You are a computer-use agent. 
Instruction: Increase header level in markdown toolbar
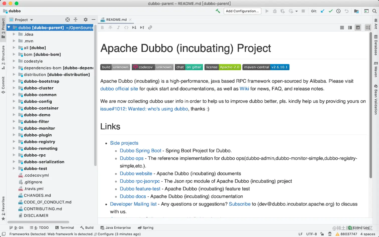pos(142,28)
